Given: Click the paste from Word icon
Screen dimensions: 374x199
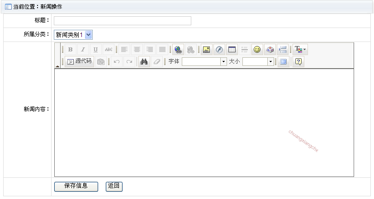Looking at the screenshot, I should [101, 61].
